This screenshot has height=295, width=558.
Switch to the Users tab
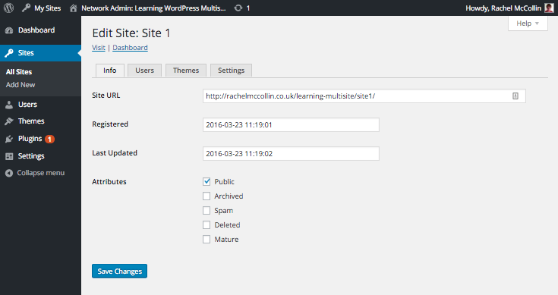[144, 71]
